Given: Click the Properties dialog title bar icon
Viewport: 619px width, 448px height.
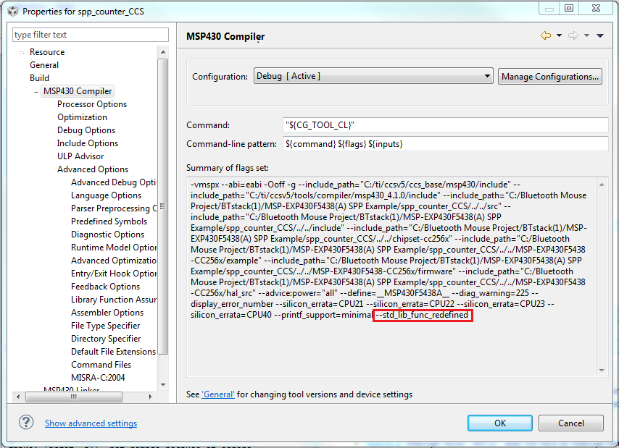Looking at the screenshot, I should (x=12, y=11).
